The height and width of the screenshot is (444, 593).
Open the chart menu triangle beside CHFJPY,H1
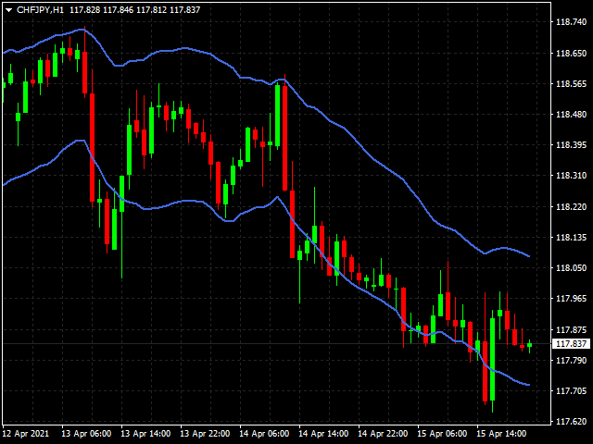(x=8, y=10)
